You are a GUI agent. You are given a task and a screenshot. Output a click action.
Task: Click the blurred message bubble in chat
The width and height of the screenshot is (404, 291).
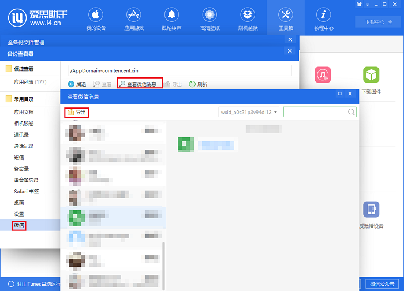[218, 145]
